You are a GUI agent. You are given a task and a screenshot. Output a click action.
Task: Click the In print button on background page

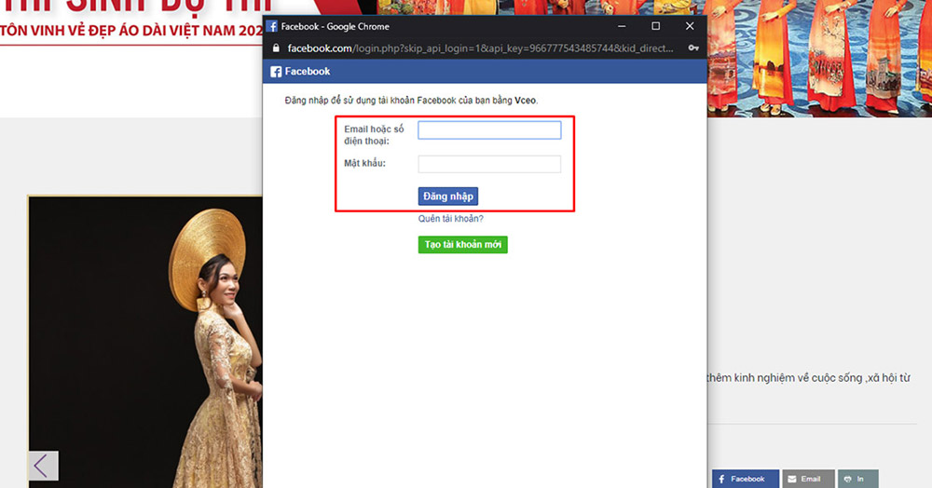point(857,479)
